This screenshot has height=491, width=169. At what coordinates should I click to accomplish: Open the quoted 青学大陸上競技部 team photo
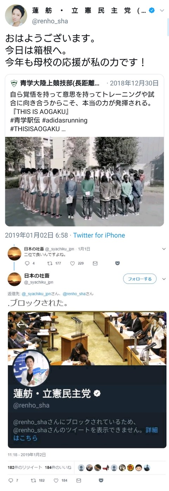click(x=84, y=181)
